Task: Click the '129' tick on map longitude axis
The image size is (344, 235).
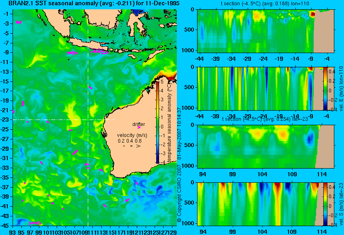Action: click(x=172, y=232)
